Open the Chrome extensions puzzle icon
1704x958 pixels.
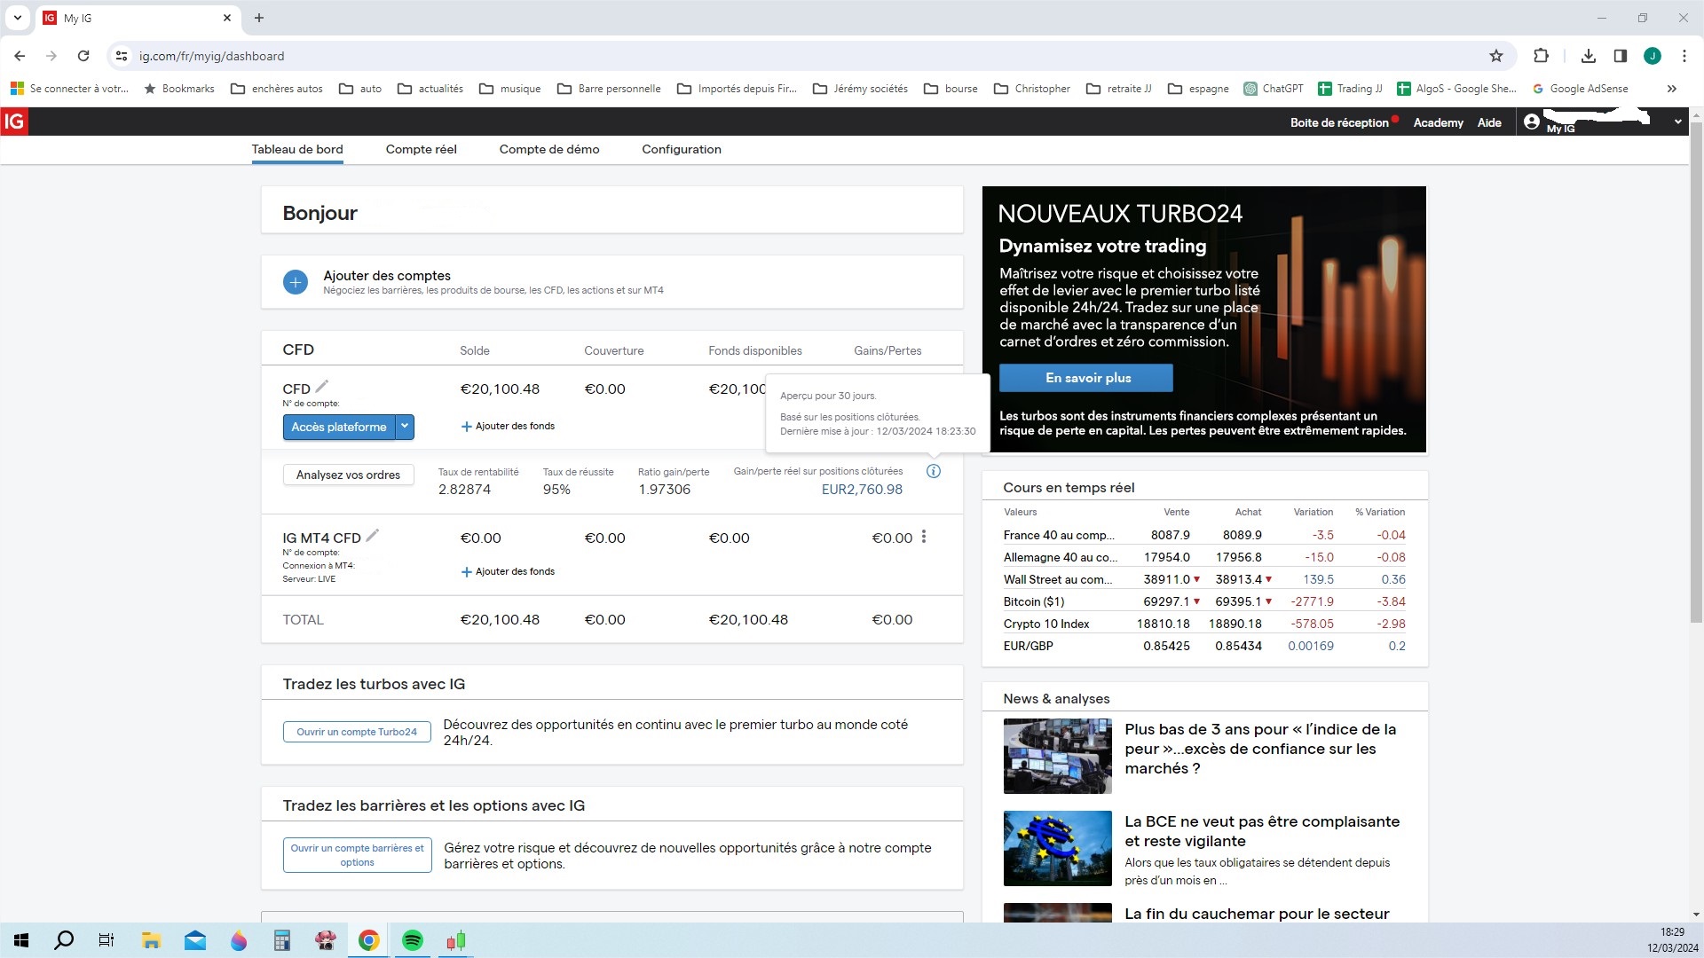1541,56
